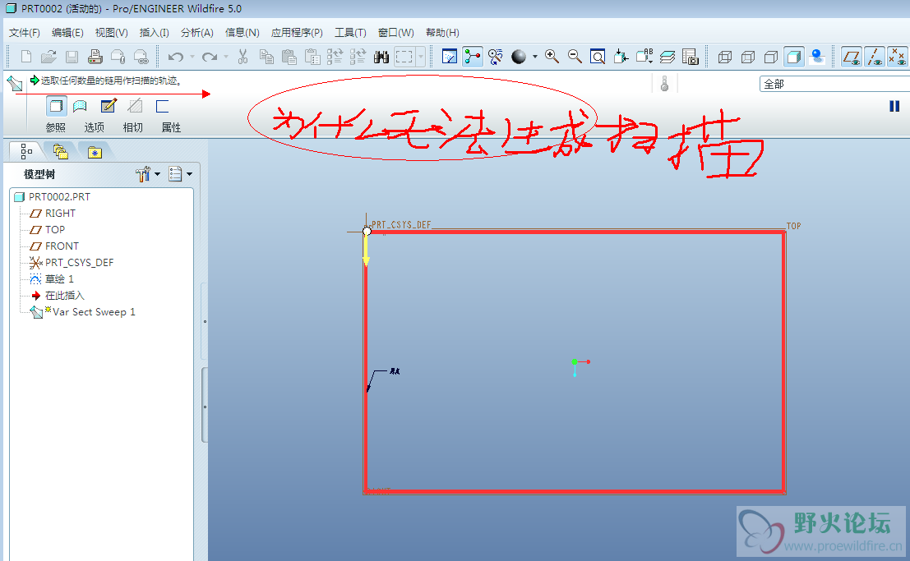Open an existing file with the folder icon

(x=49, y=57)
